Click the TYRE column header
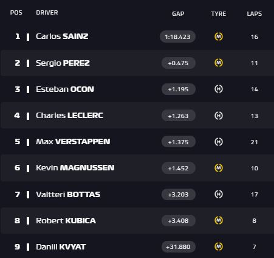This screenshot has height=258, width=274. [219, 14]
